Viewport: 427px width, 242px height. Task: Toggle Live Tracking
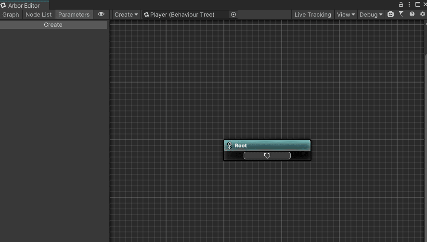[x=312, y=15]
